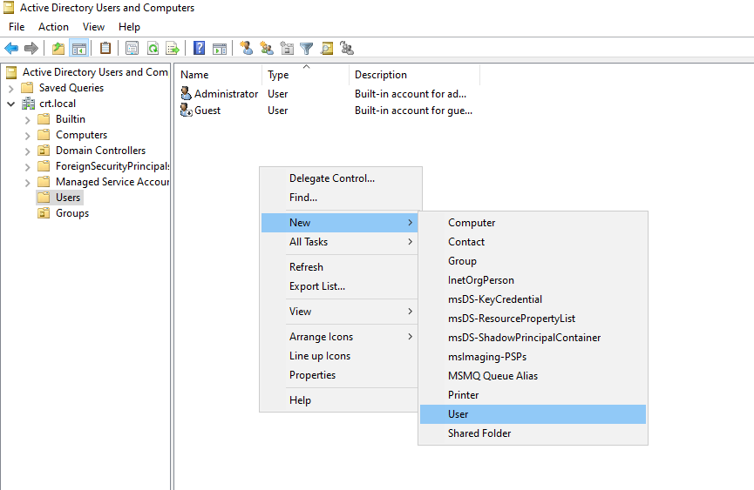Screen dimensions: 754x490
Task: Open the Help menu in menu bar
Action: pyautogui.click(x=129, y=27)
